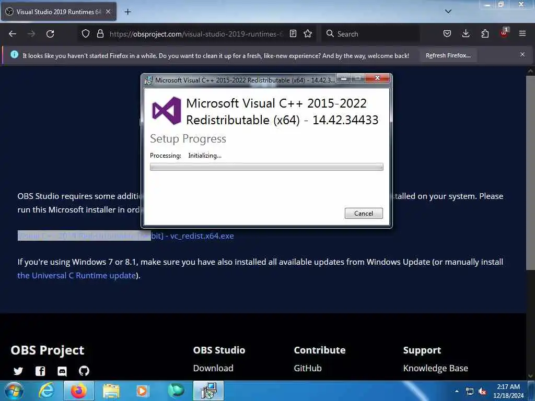
Task: Open a new tab with the plus button
Action: point(127,12)
